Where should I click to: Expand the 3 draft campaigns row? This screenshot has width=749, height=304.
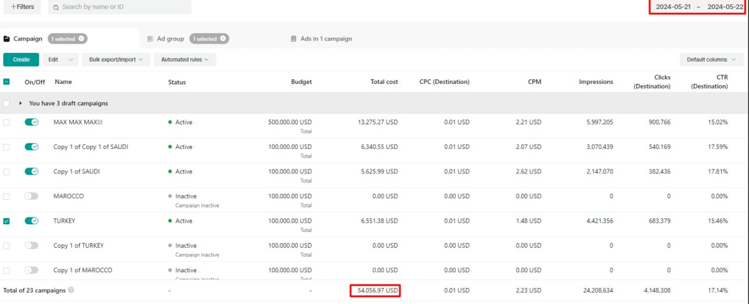click(21, 103)
